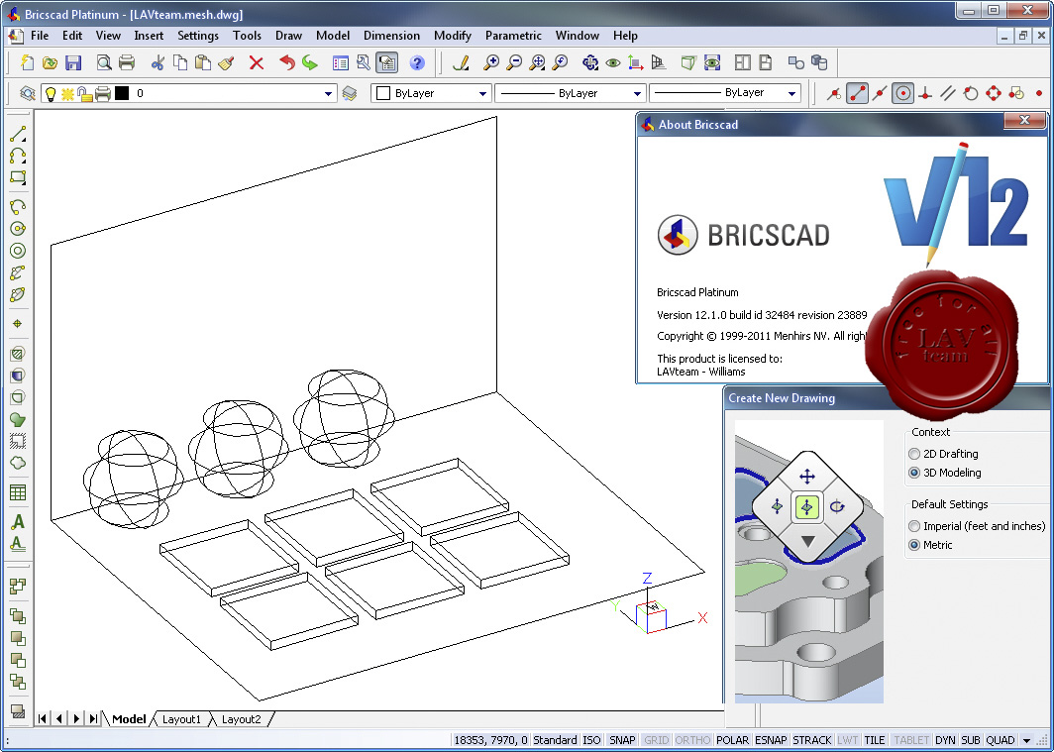This screenshot has width=1054, height=752.
Task: Click the red X Delete icon
Action: 257,62
